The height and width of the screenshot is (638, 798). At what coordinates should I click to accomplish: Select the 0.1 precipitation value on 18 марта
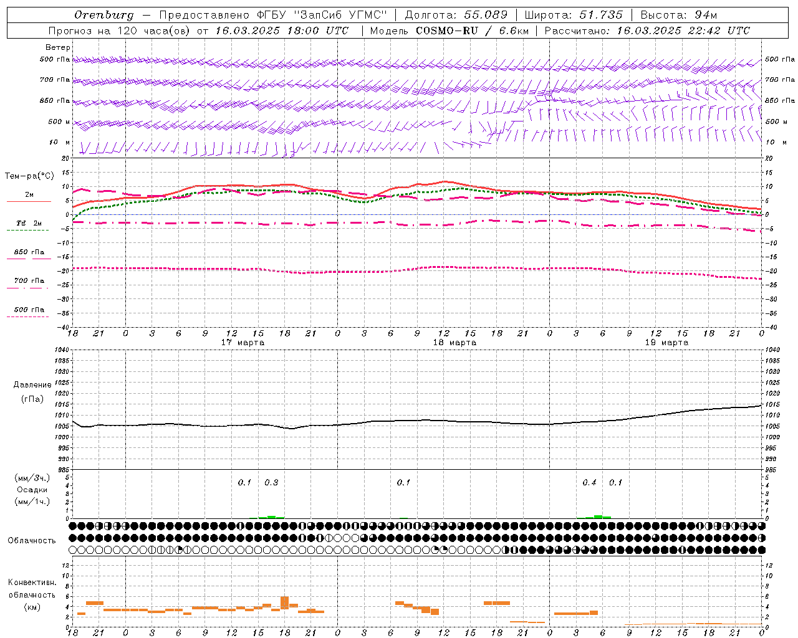(x=403, y=483)
